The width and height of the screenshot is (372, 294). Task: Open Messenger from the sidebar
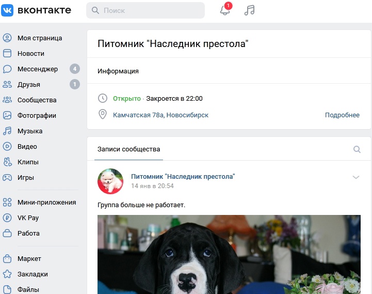(38, 69)
